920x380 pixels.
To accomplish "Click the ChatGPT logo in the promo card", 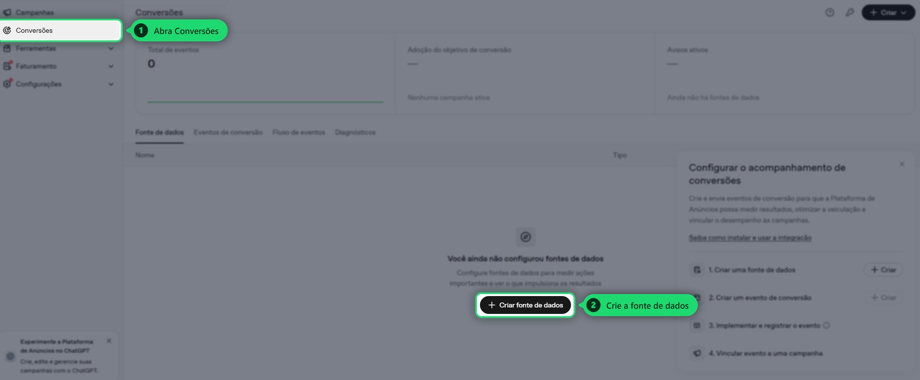I will coord(10,356).
